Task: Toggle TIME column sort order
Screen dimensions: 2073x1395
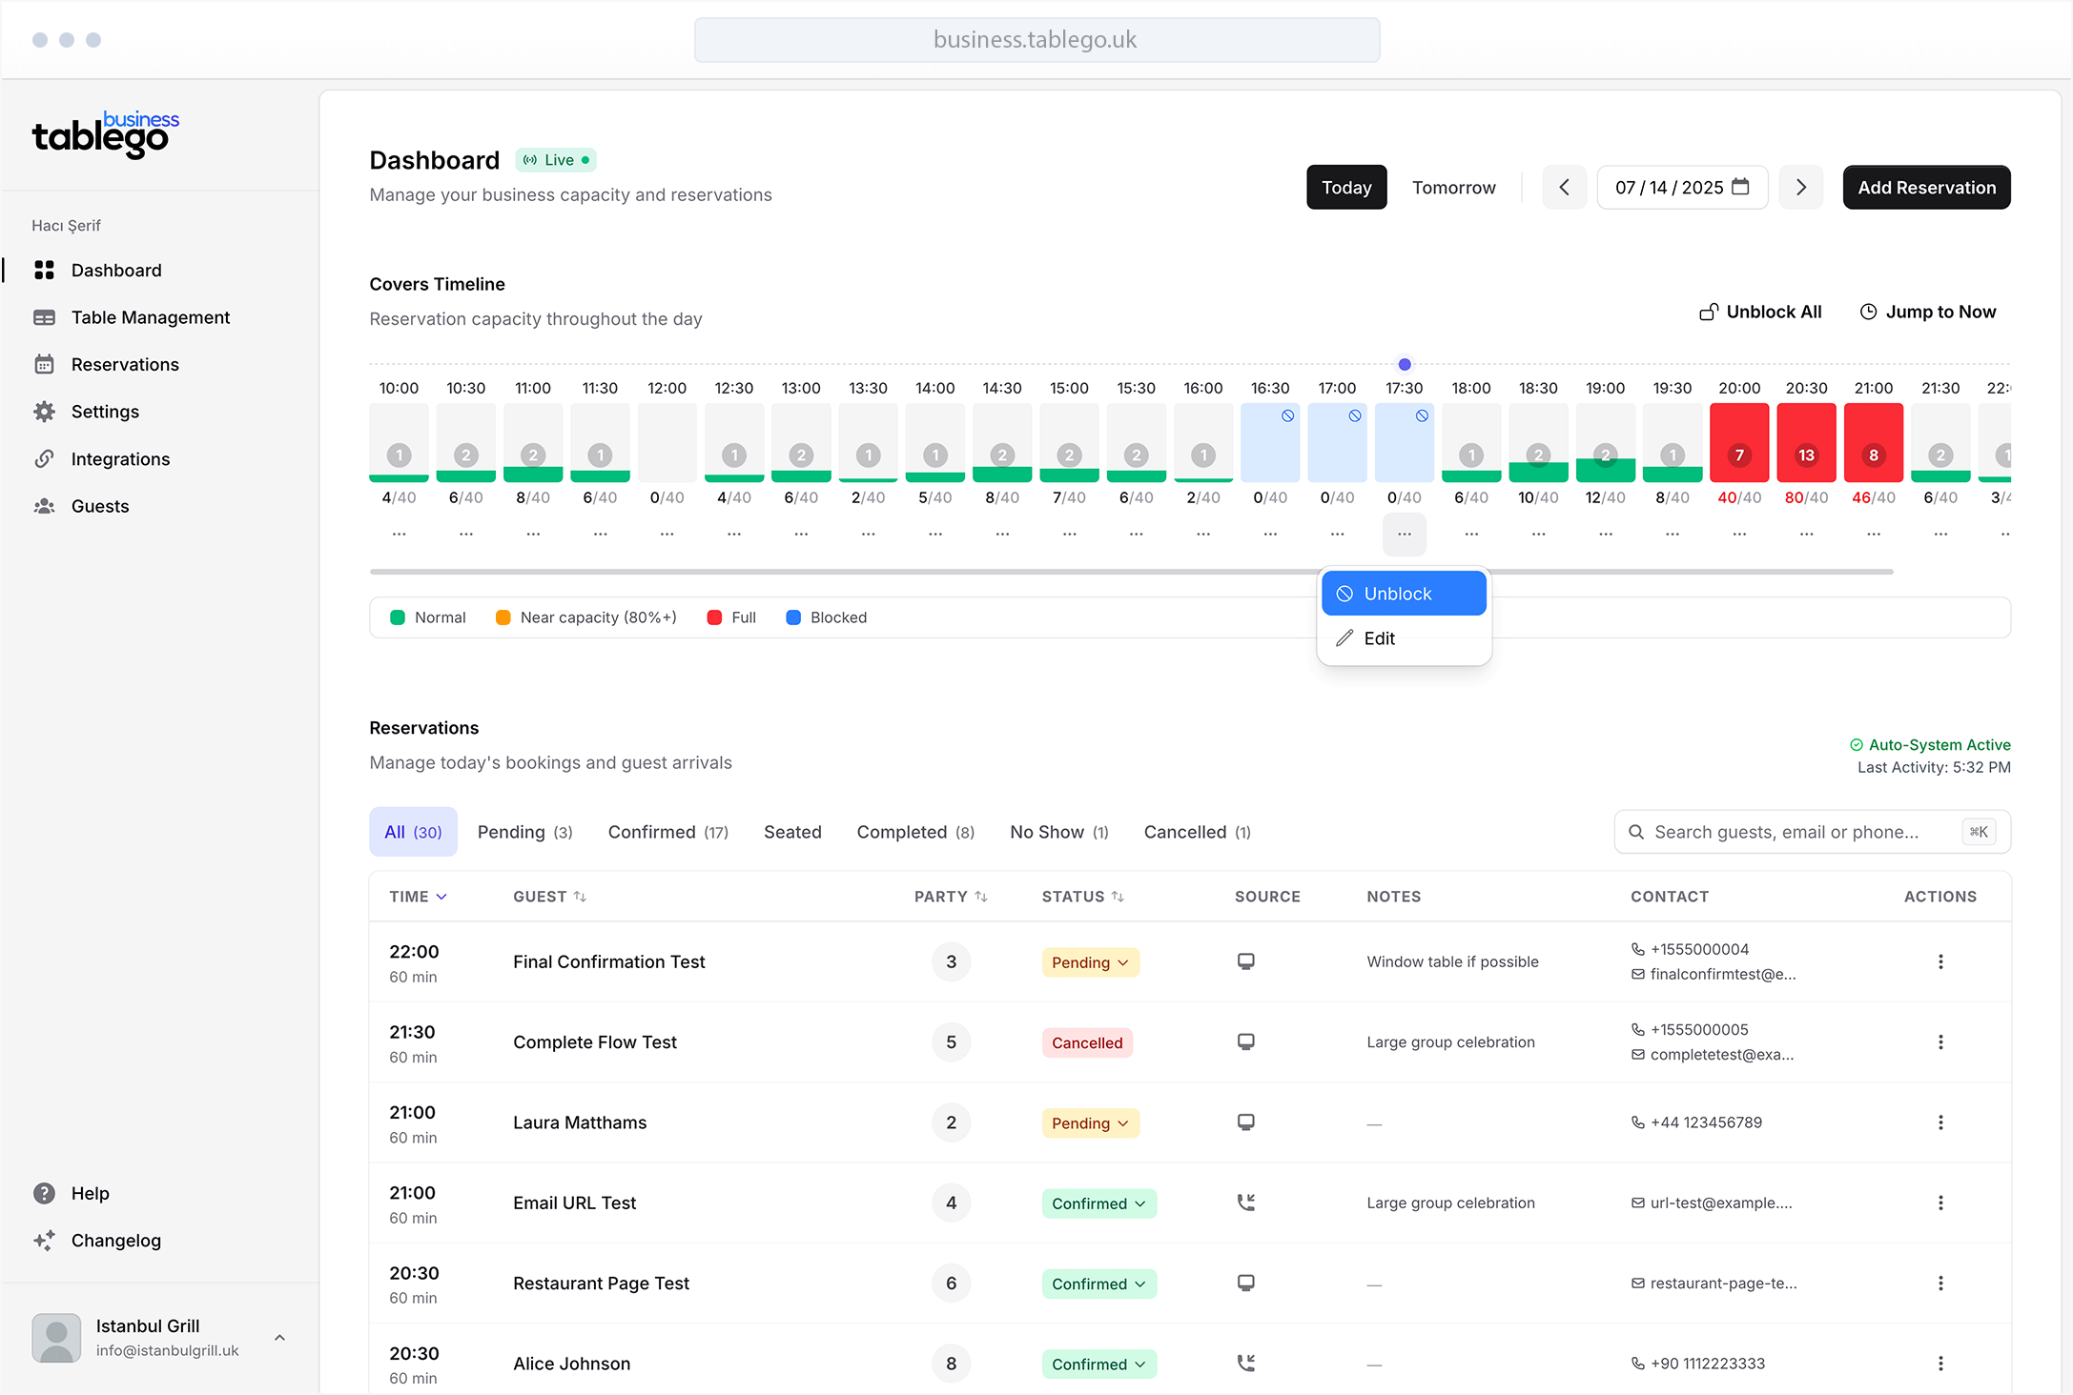Action: pos(417,896)
